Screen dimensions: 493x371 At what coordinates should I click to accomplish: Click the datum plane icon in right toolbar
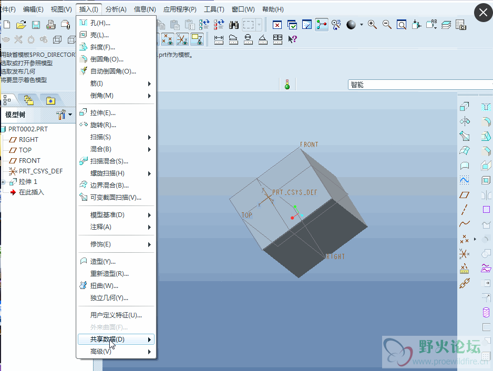point(465,195)
